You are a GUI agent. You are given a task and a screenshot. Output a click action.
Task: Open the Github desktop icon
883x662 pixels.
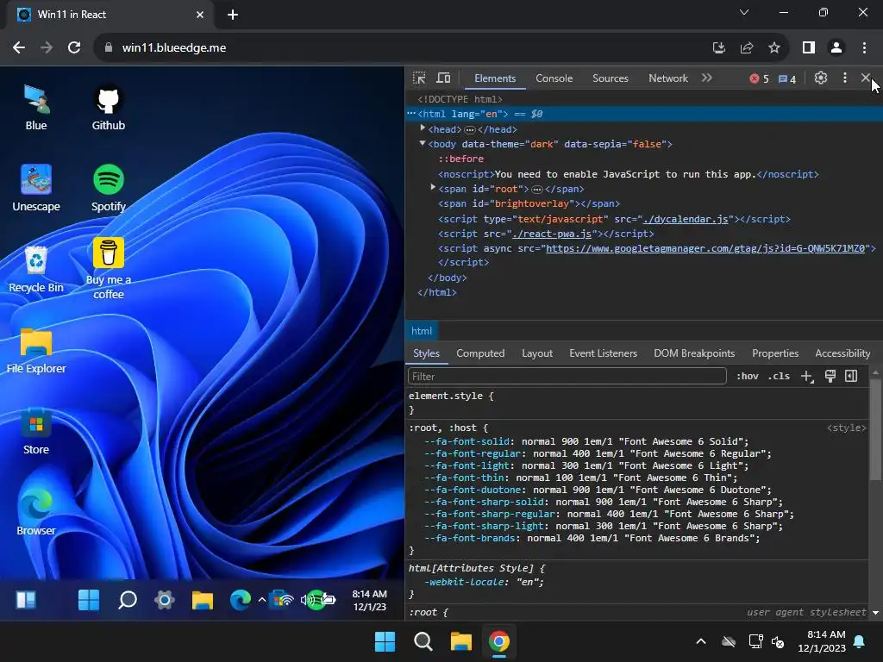click(x=108, y=108)
